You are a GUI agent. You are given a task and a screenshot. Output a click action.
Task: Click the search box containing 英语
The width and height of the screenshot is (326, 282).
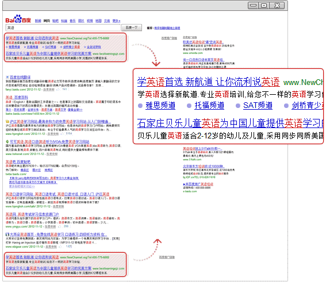pos(63,28)
